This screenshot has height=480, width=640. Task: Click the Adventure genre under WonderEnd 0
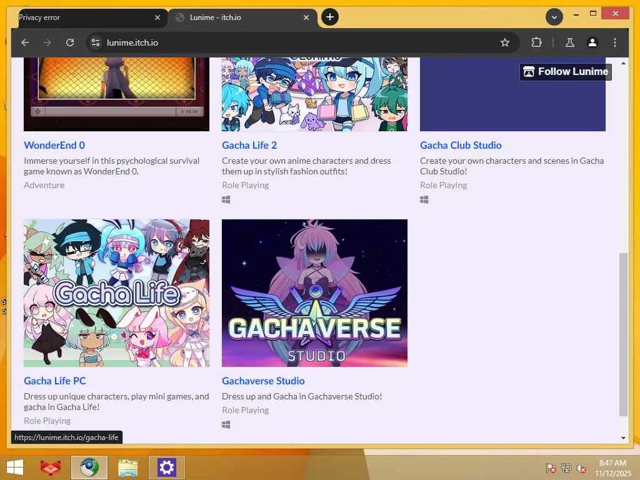[44, 185]
